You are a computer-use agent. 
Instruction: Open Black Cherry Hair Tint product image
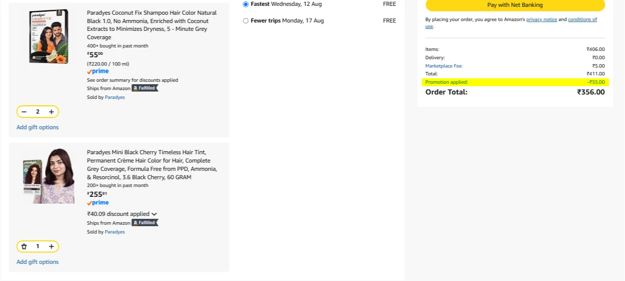(49, 176)
